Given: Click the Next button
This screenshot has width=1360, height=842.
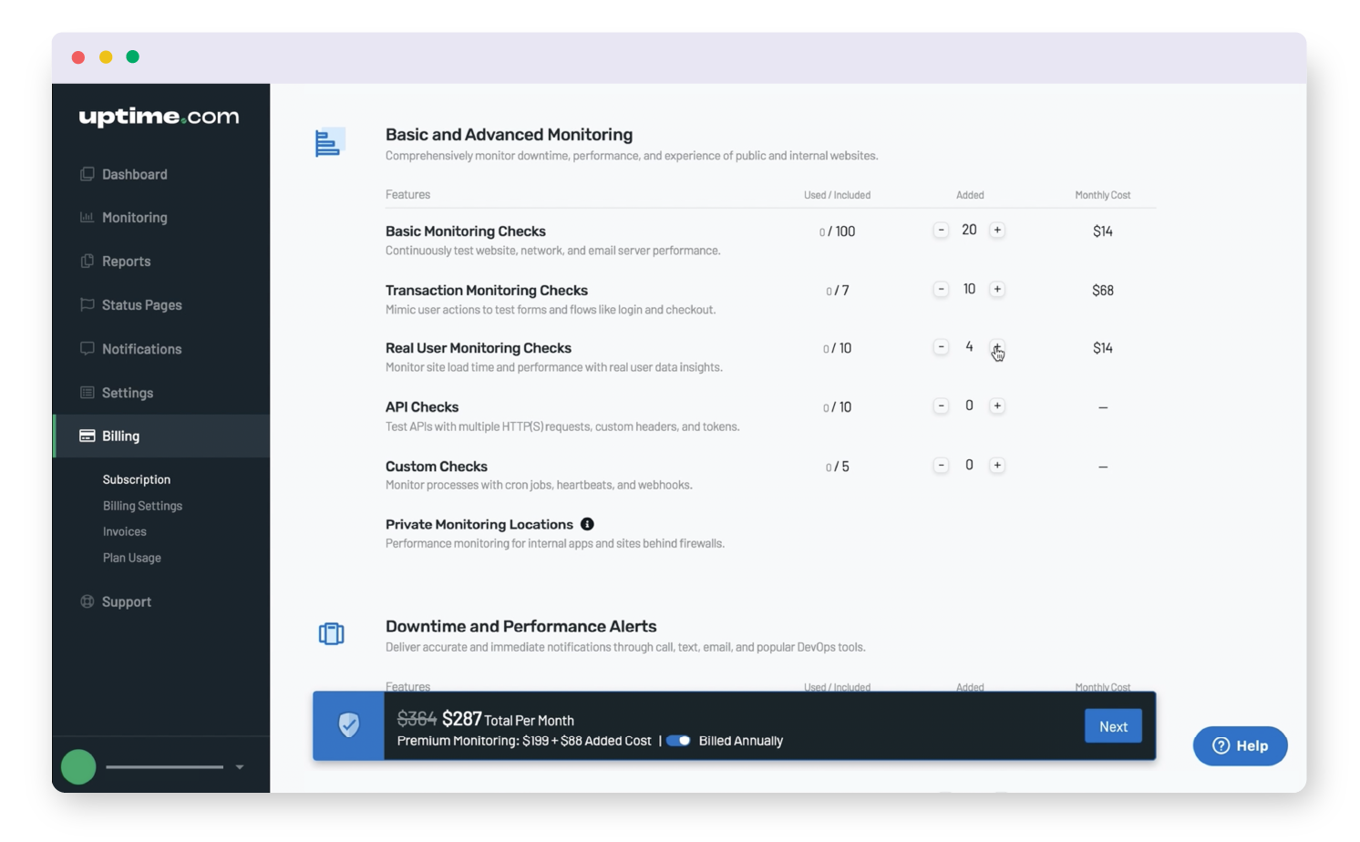Looking at the screenshot, I should click(1113, 726).
